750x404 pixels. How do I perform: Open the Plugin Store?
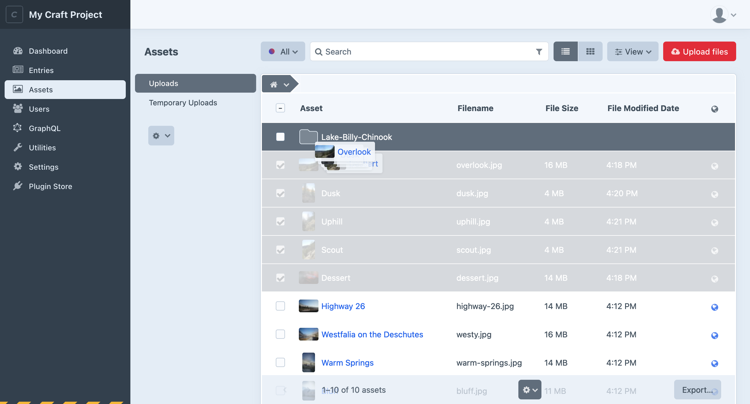click(x=50, y=186)
